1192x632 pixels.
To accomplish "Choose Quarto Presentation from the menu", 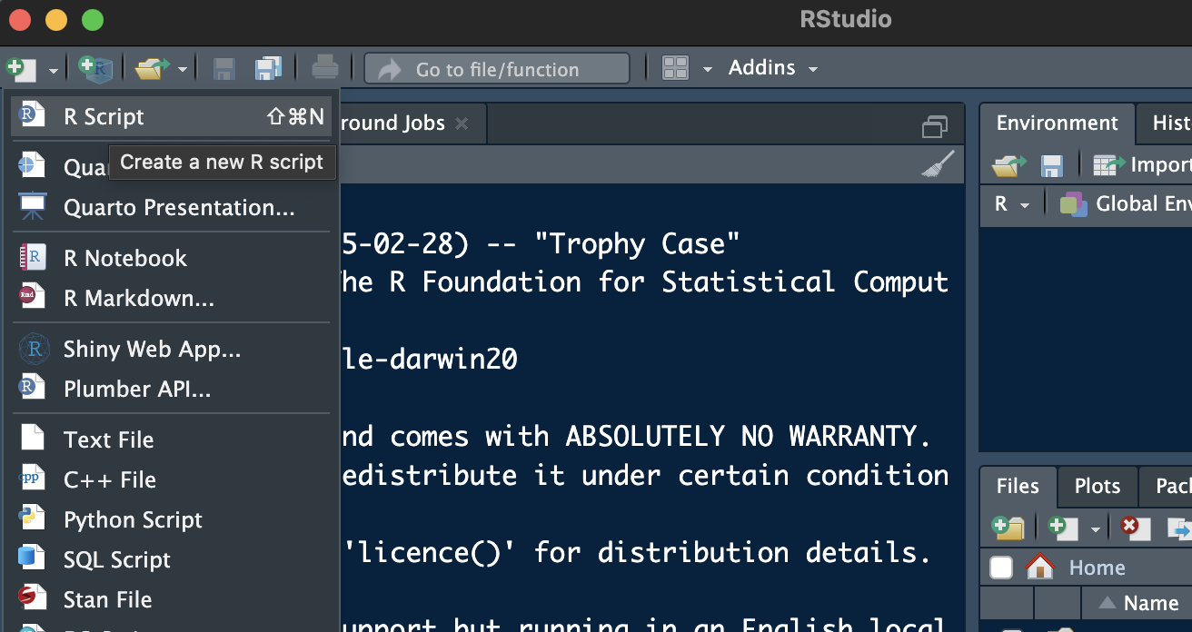I will pyautogui.click(x=171, y=207).
